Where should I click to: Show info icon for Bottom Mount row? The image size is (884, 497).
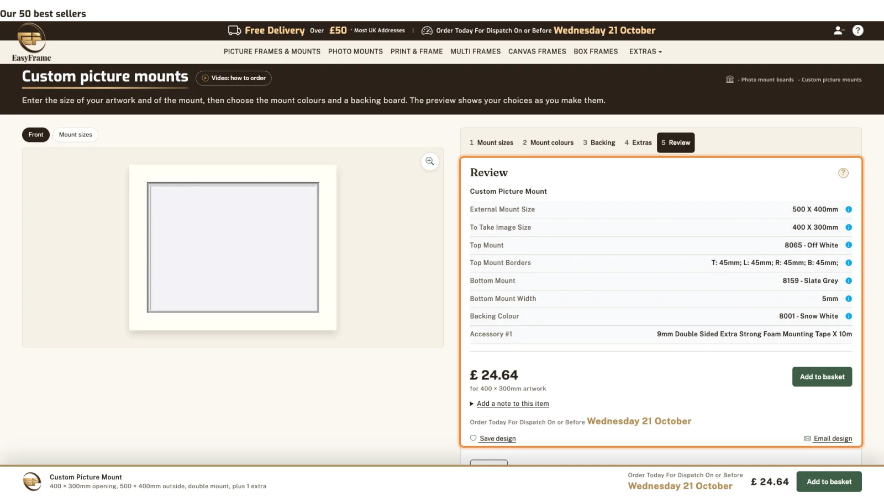(849, 281)
